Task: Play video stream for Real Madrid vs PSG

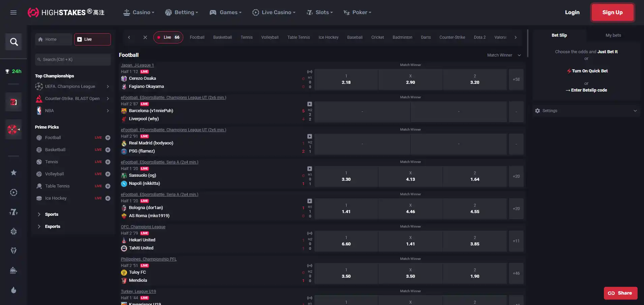Action: pos(310,136)
